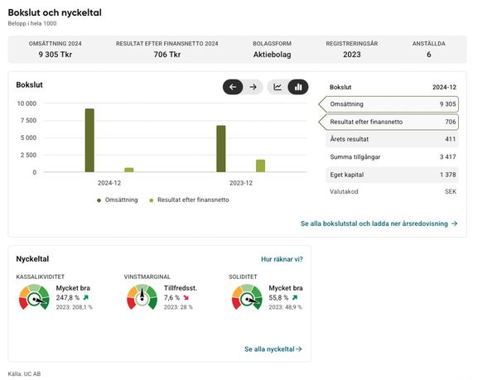Click the Kassalikviditet gauge icon
Viewport: 497px width, 380px height.
coord(34,296)
